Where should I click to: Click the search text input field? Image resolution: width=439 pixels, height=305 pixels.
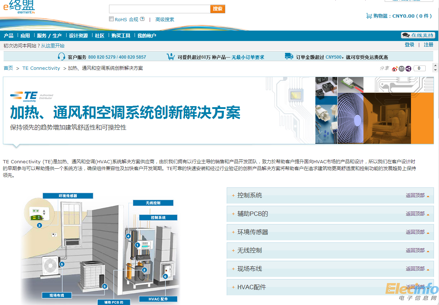(x=159, y=9)
